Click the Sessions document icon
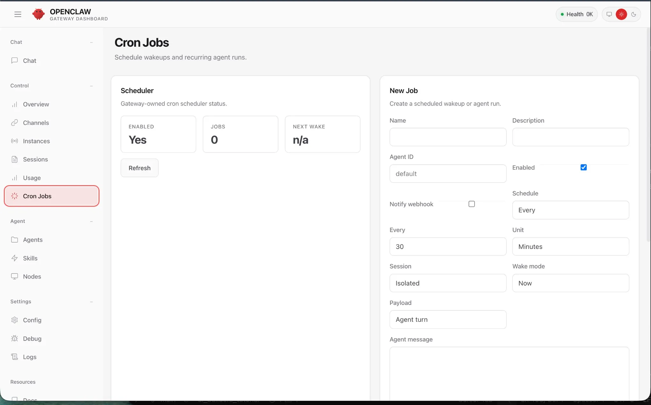Image resolution: width=651 pixels, height=405 pixels. coord(14,159)
